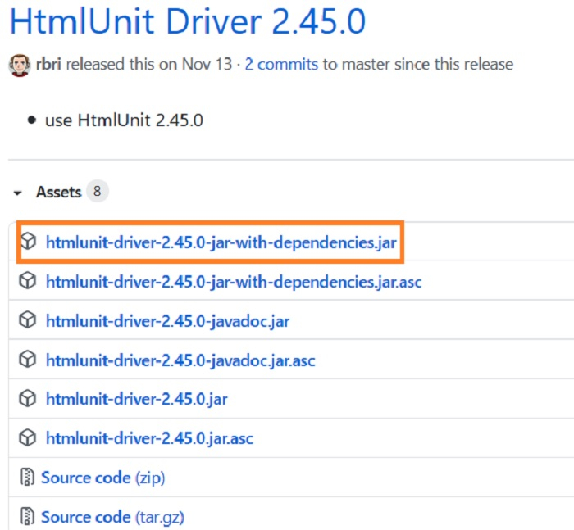Click package icon beside javadoc.jar

click(28, 320)
